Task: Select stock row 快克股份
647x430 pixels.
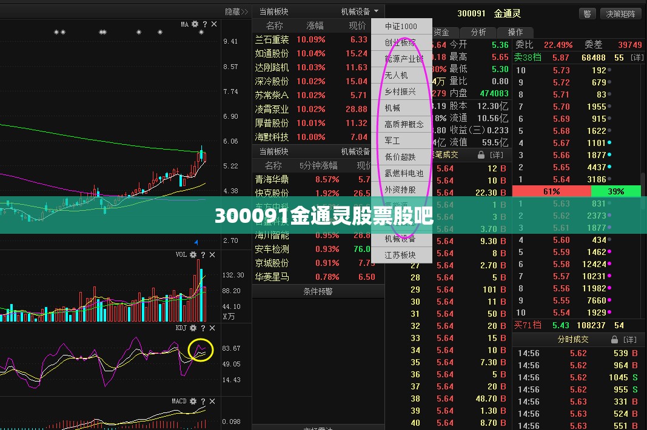Action: pos(312,192)
